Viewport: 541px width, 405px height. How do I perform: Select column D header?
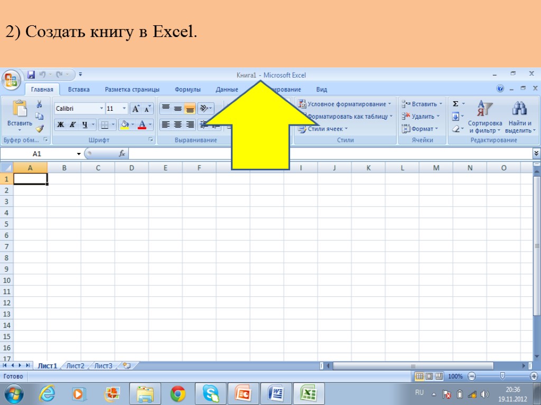132,168
